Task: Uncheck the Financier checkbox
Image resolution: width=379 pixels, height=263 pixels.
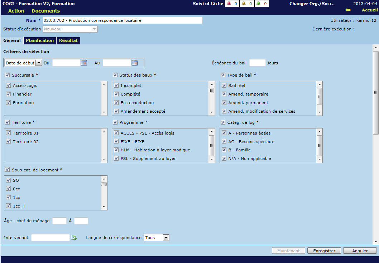Action: pyautogui.click(x=9, y=94)
